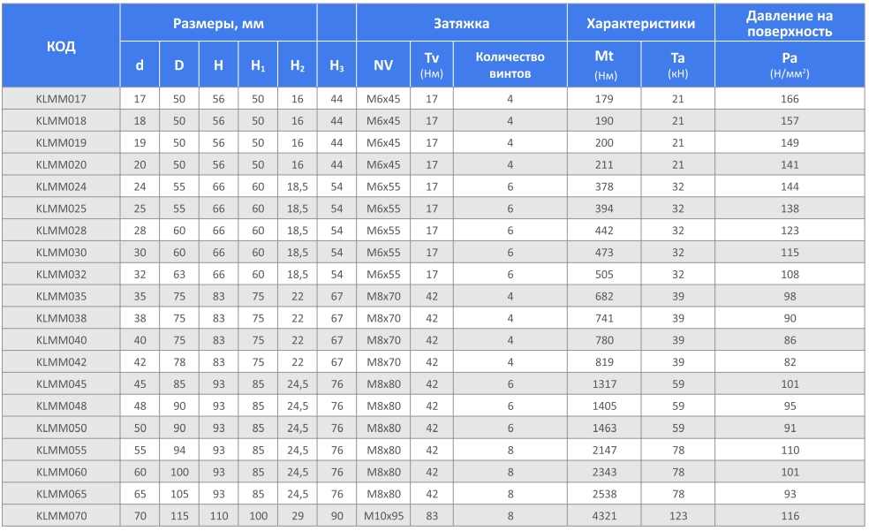
Task: Select the M10x95 screw size cell
Action: pos(383,515)
